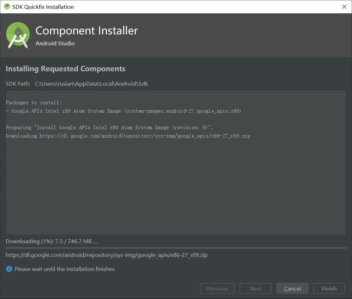
Task: Click the Component Installer heading text
Action: pyautogui.click(x=86, y=30)
